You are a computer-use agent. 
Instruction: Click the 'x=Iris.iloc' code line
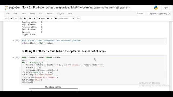click(x=38, y=43)
